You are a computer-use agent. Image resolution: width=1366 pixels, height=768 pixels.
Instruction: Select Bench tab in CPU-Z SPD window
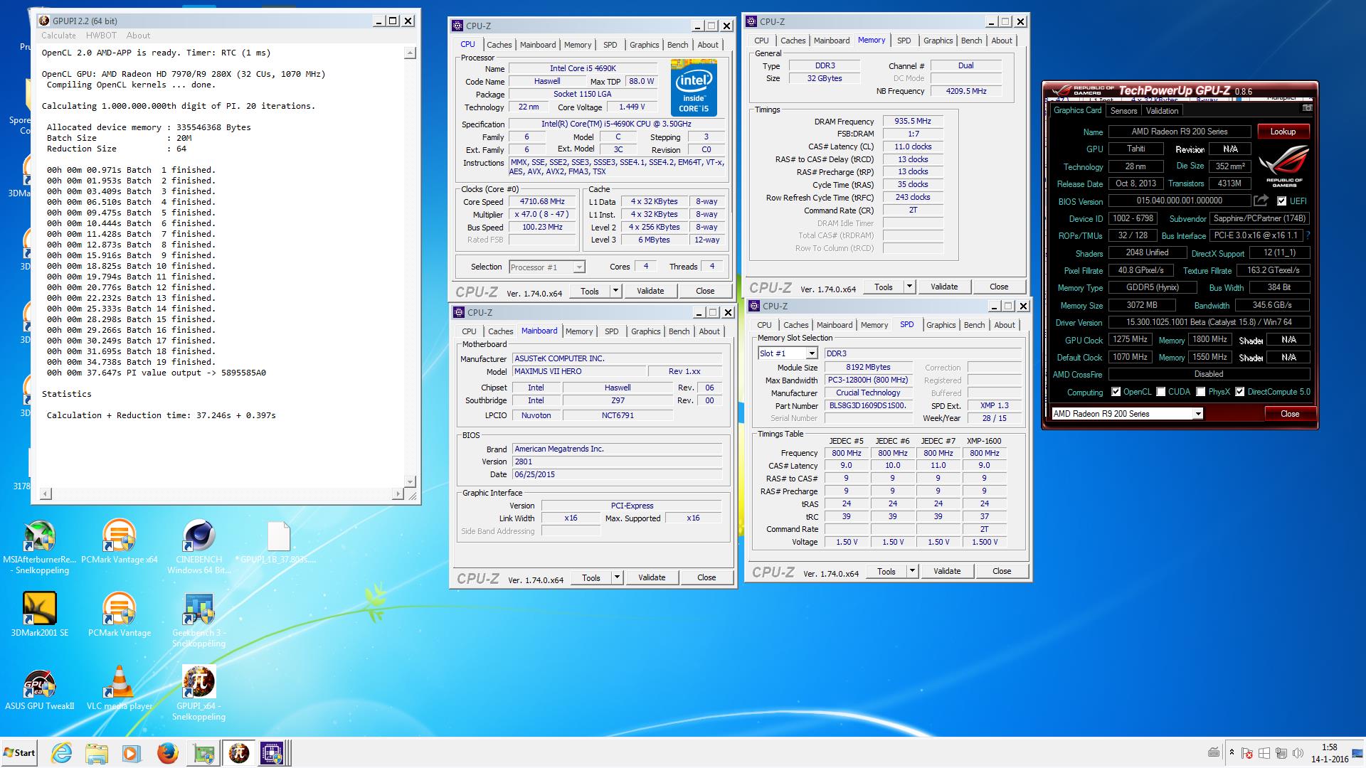click(974, 325)
